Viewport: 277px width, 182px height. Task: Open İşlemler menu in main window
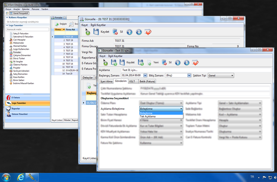26,9
